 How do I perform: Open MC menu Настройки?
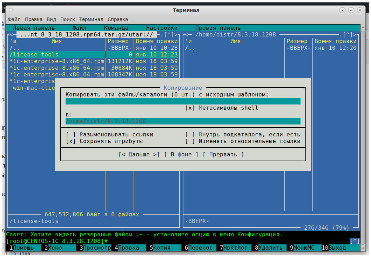[162, 28]
